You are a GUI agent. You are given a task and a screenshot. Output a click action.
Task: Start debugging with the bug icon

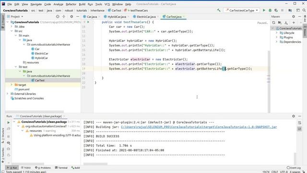tap(270, 10)
